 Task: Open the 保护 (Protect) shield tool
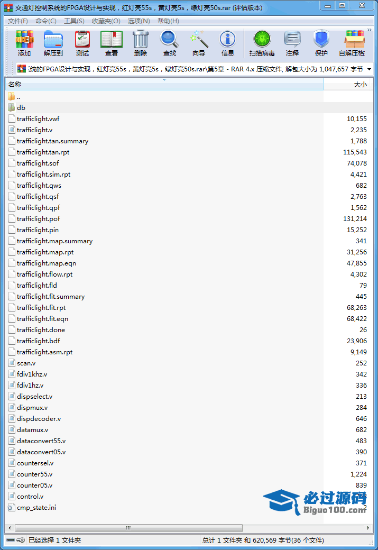point(321,43)
